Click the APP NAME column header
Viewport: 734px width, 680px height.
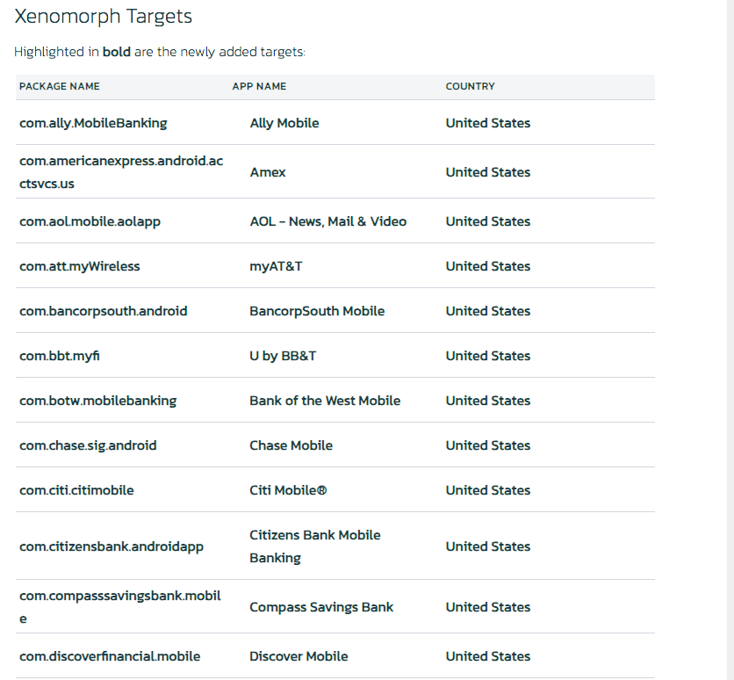[x=259, y=86]
